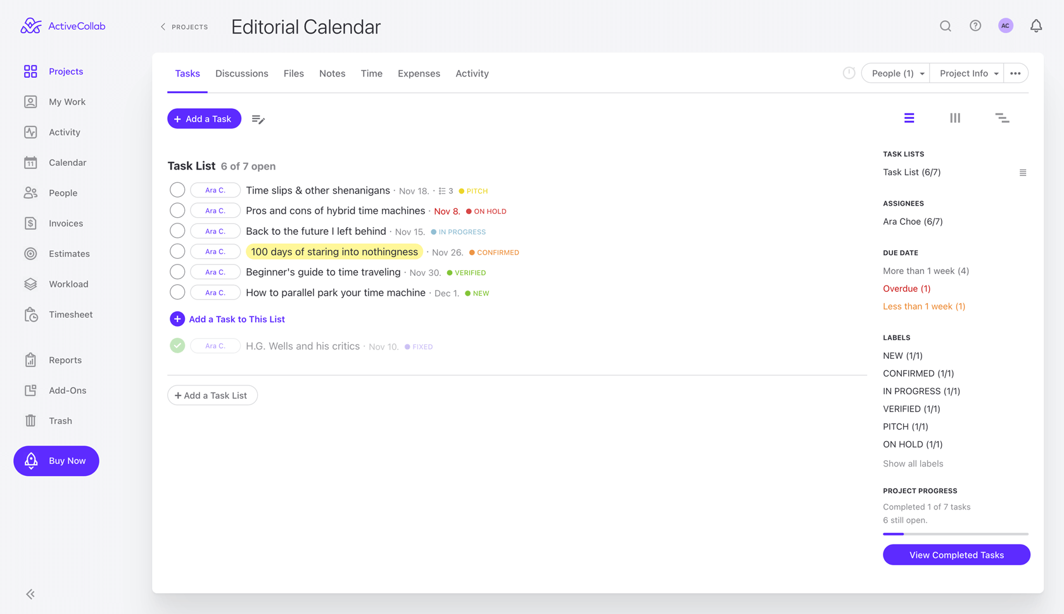Expand the People (1) dropdown
1064x614 pixels.
[x=896, y=73]
